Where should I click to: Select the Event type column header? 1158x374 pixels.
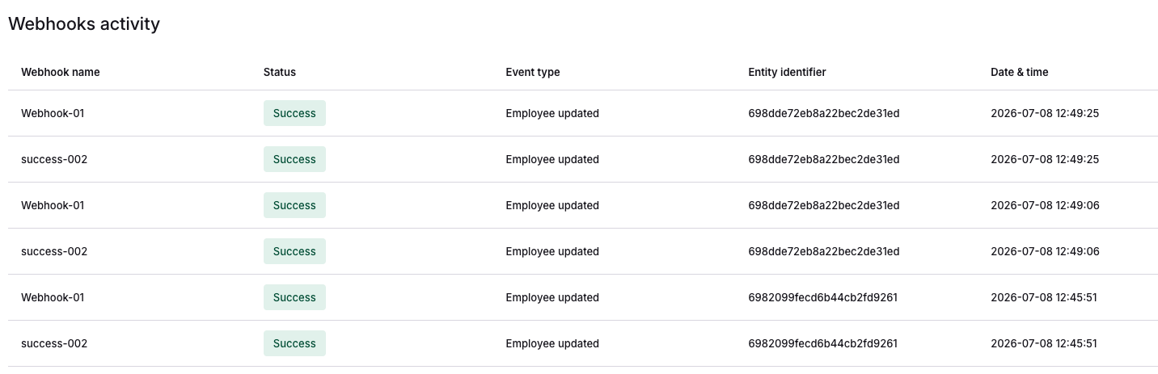coord(533,72)
